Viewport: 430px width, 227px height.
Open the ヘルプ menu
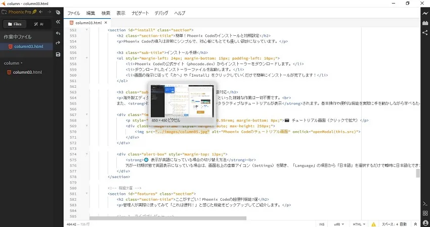pos(180,13)
